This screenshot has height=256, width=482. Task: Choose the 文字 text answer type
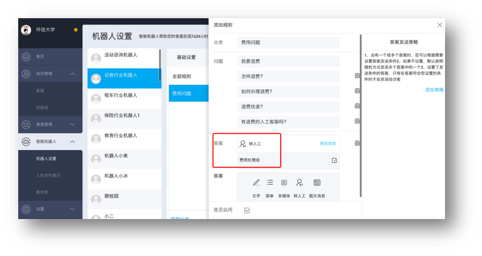coord(256,183)
